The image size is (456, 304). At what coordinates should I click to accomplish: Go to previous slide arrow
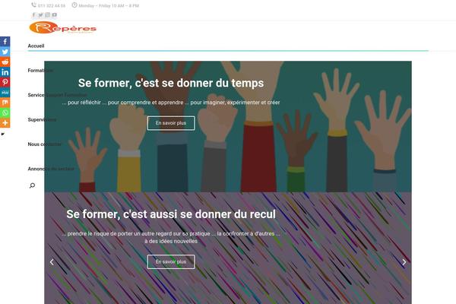coord(52,262)
